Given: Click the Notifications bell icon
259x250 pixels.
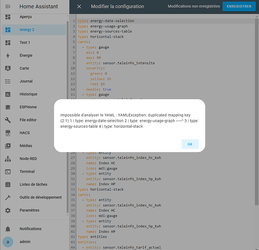Looking at the screenshot, I should tap(8, 229).
